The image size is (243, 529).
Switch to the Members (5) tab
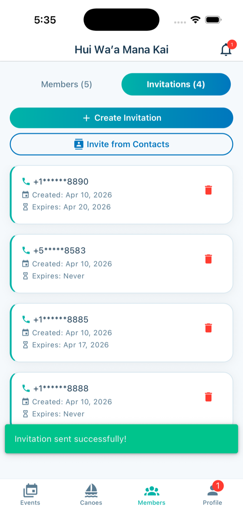(67, 84)
